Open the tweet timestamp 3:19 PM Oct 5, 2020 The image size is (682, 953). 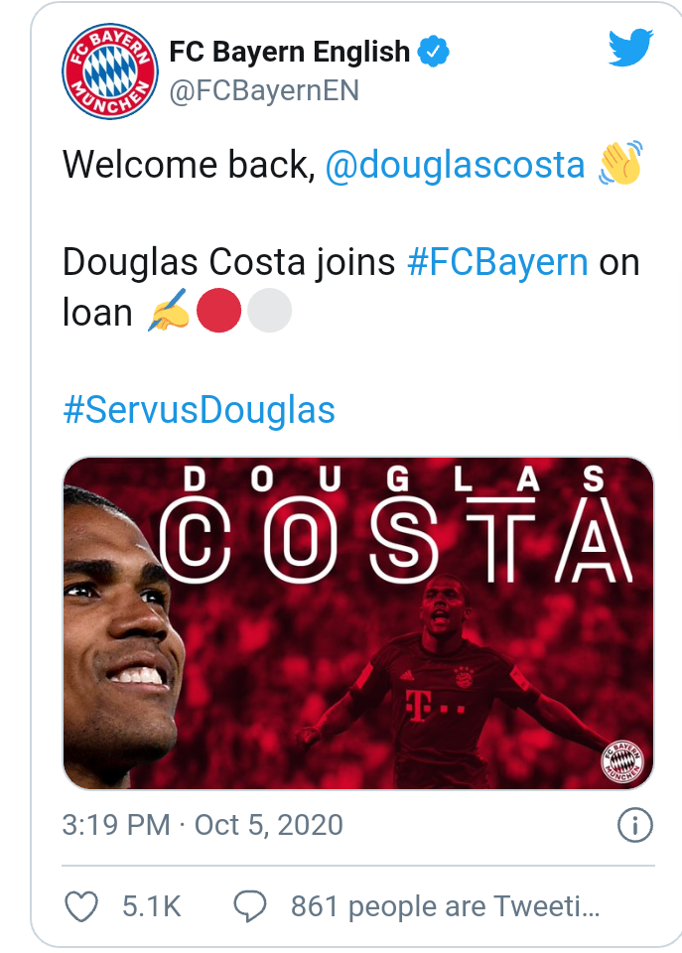click(203, 825)
